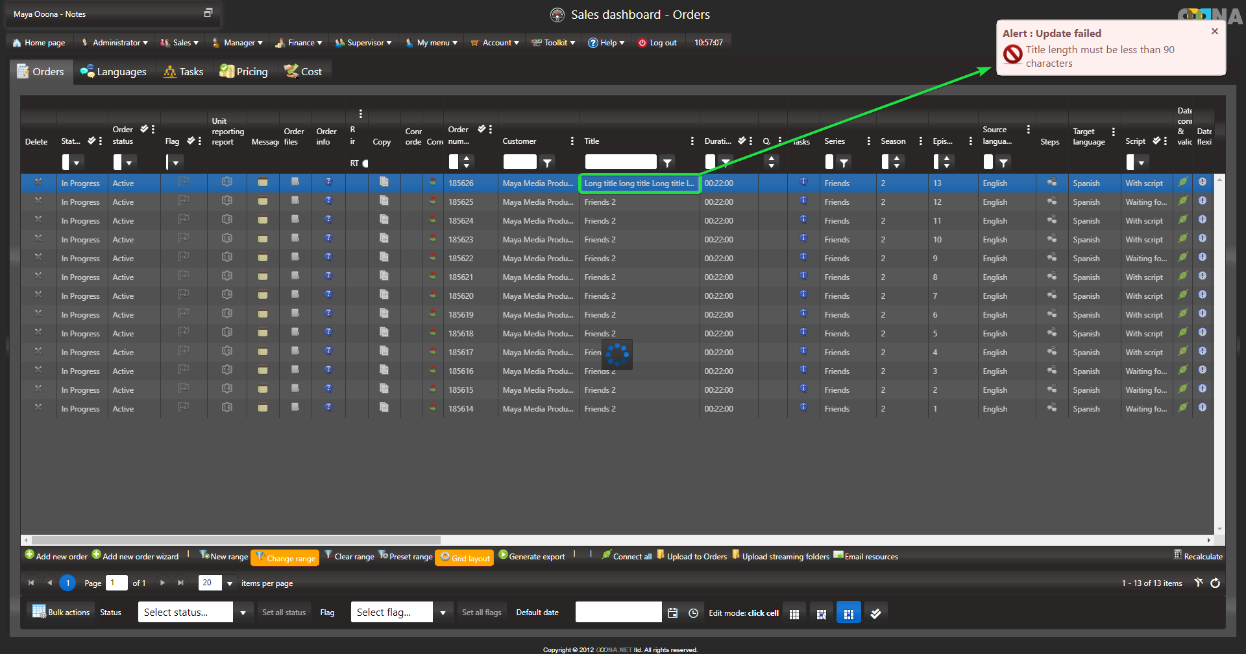This screenshot has width=1246, height=654.
Task: Click the Title filter text field
Action: pos(620,162)
